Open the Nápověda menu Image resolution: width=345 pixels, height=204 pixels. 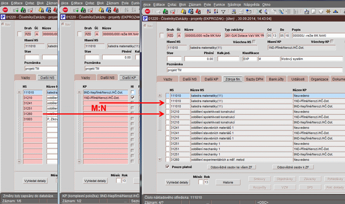[x=251, y=4]
